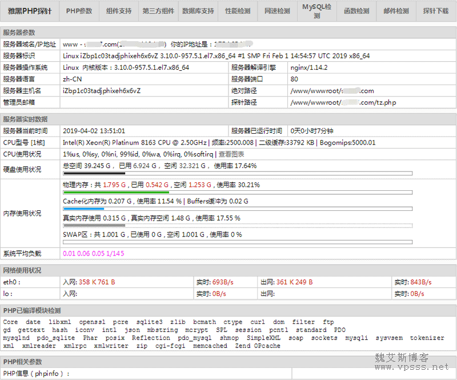Image resolution: width=457 pixels, height=380 pixels.
Task: Click the blue Cache memory usage bar
Action: (x=236, y=209)
